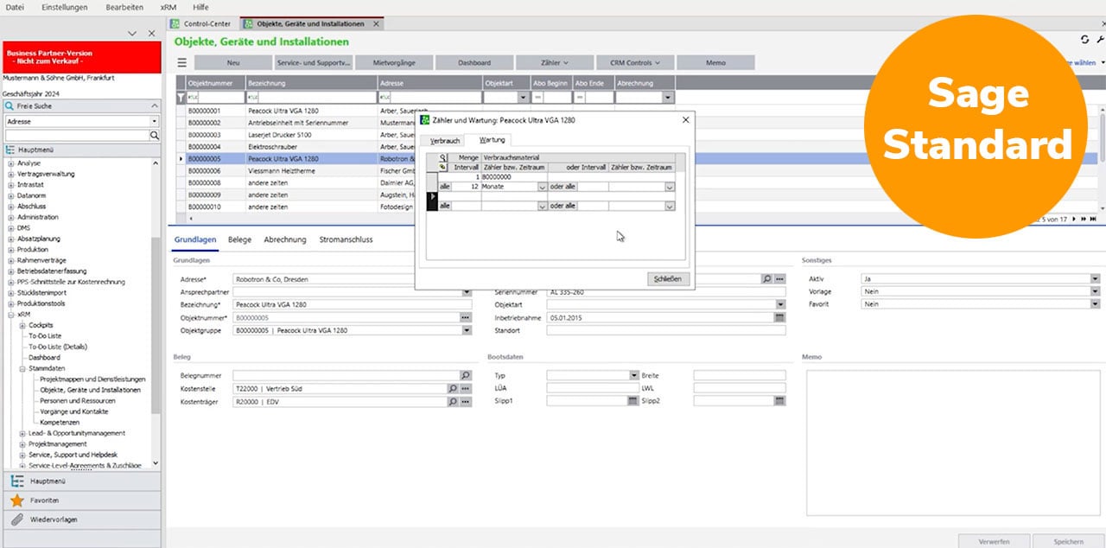Image resolution: width=1106 pixels, height=548 pixels.
Task: Open the Wiedervorlagen paperclip panel
Action: pyautogui.click(x=80, y=519)
